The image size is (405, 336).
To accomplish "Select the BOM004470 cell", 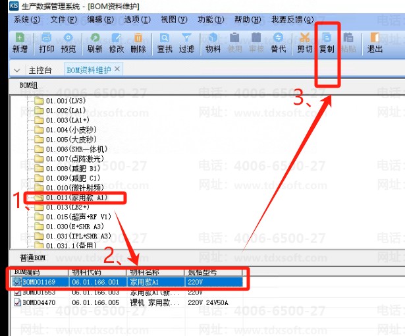I will click(39, 302).
